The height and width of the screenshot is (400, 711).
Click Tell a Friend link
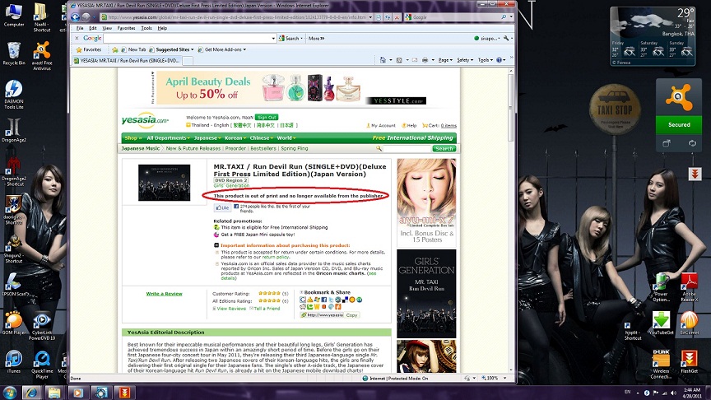[265, 309]
